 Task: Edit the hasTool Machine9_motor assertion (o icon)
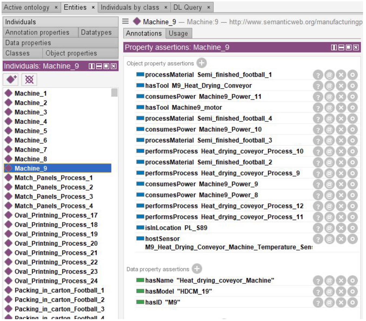point(352,108)
